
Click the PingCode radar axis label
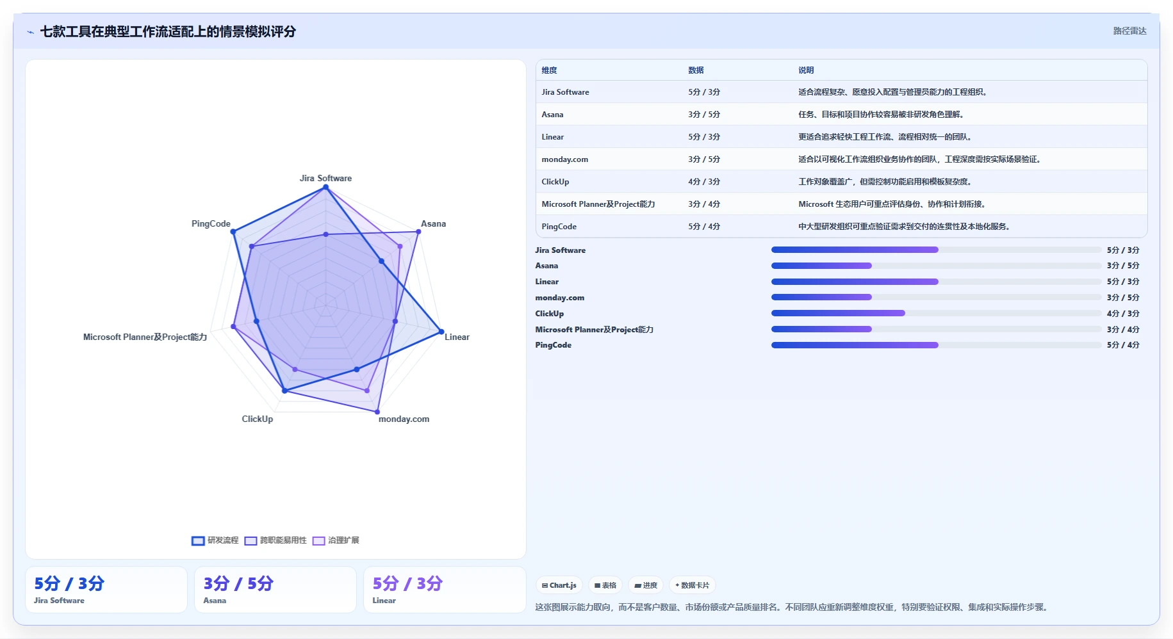pyautogui.click(x=211, y=223)
